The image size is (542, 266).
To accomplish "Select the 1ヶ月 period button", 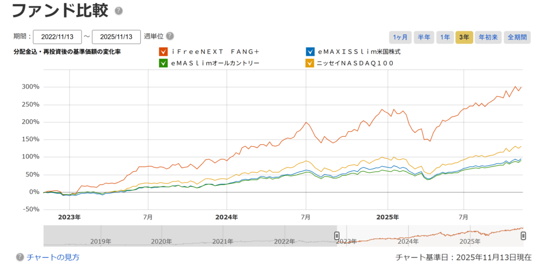I will pos(400,37).
